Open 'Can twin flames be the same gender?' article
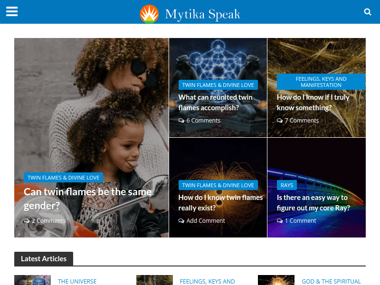 pyautogui.click(x=88, y=199)
